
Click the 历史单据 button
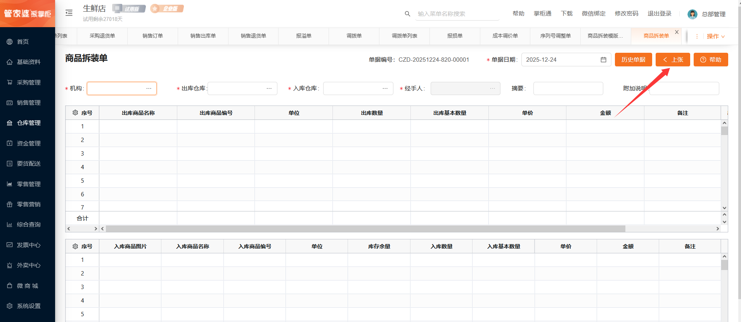point(633,60)
